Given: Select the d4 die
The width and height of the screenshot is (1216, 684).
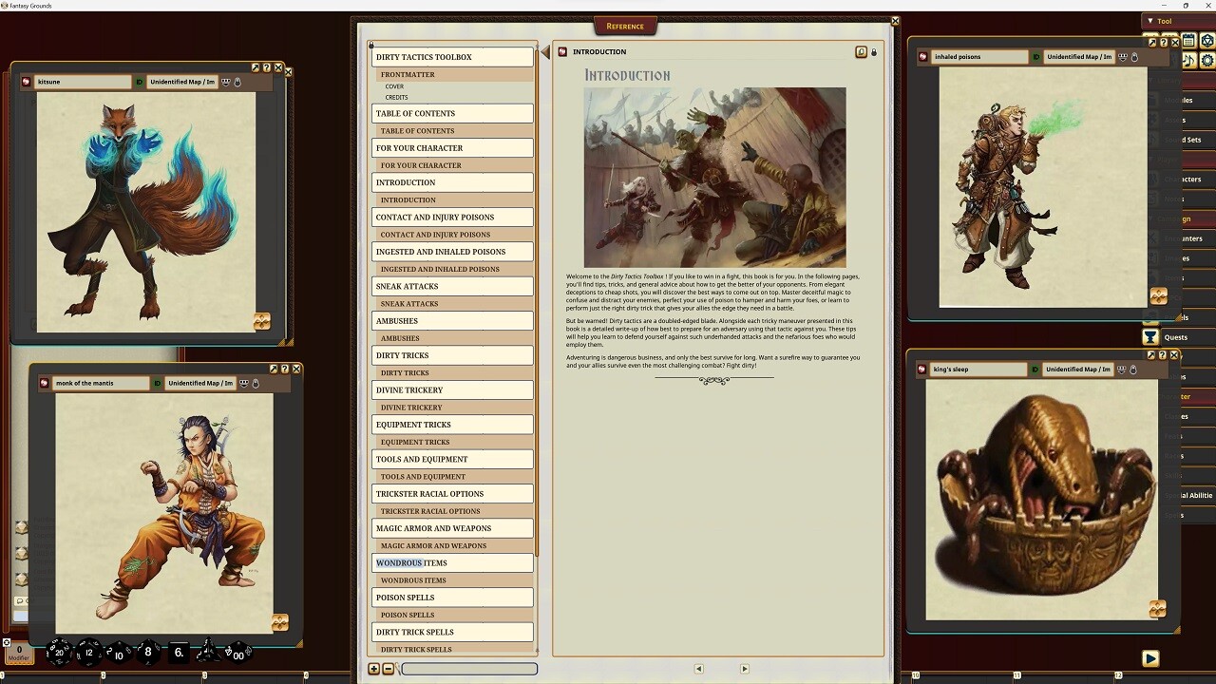Looking at the screenshot, I should click(208, 651).
